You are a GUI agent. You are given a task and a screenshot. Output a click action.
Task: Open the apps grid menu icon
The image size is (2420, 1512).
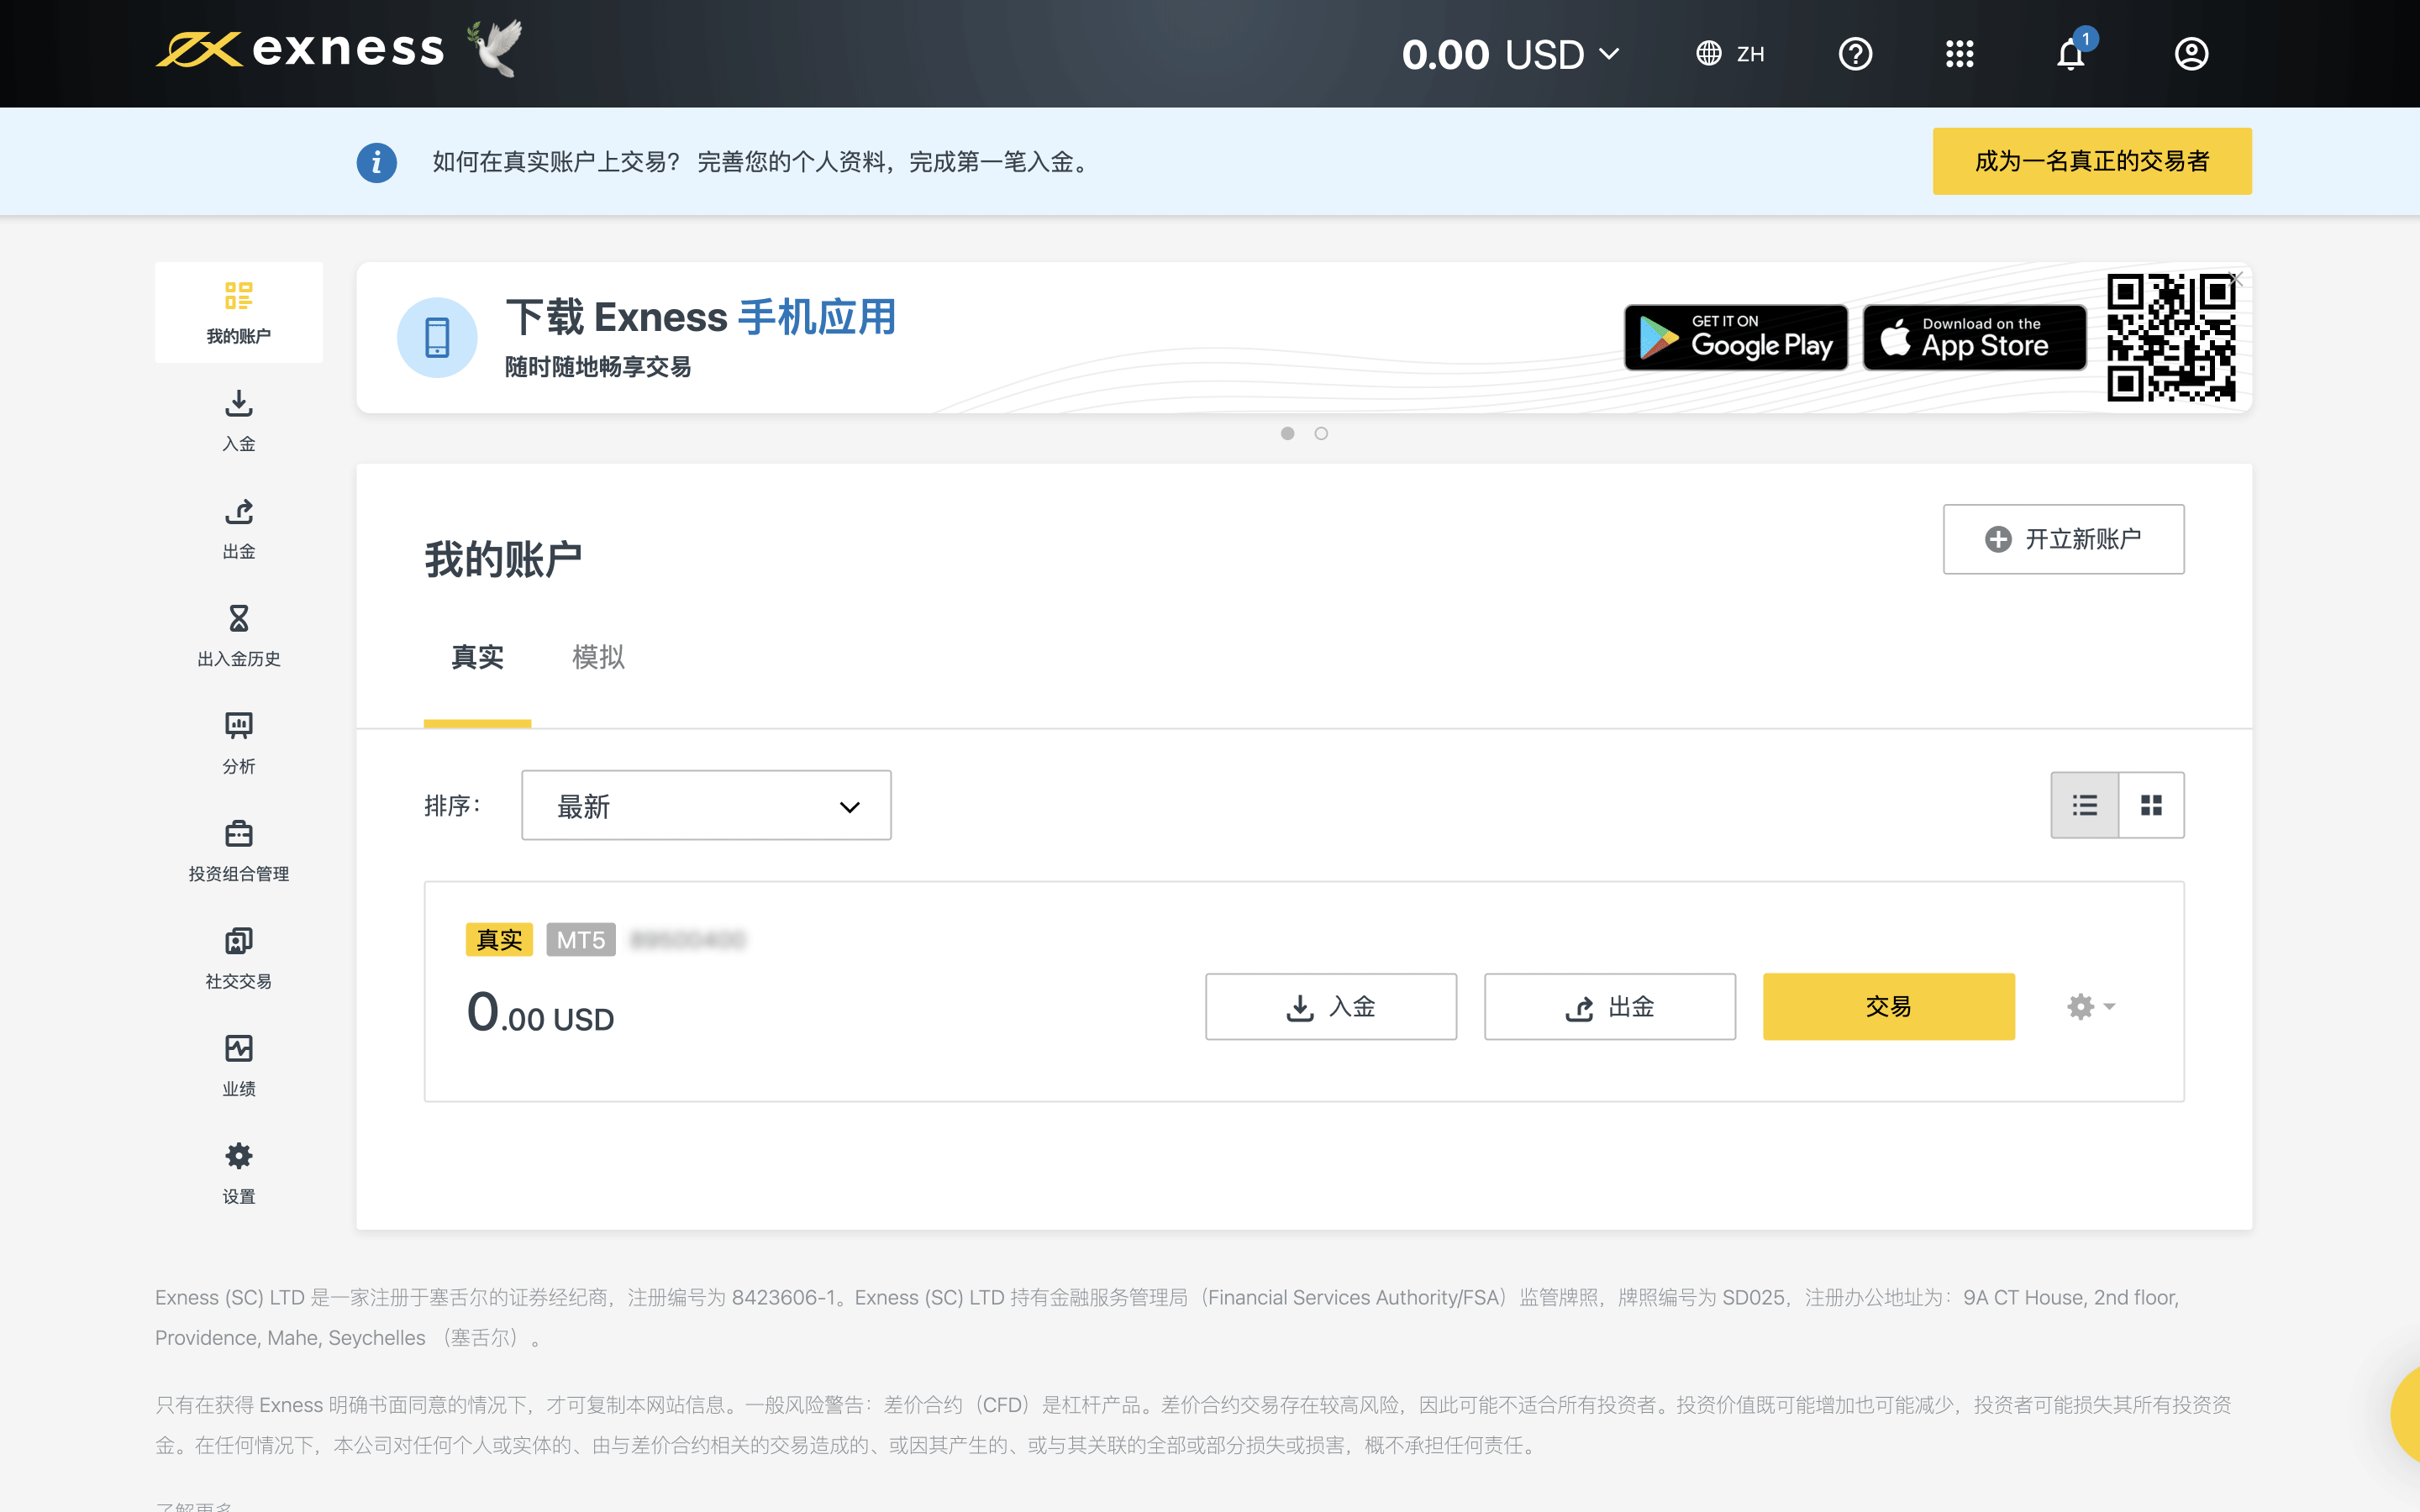pyautogui.click(x=1959, y=54)
